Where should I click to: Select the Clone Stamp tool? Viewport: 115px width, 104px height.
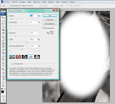coord(3,44)
